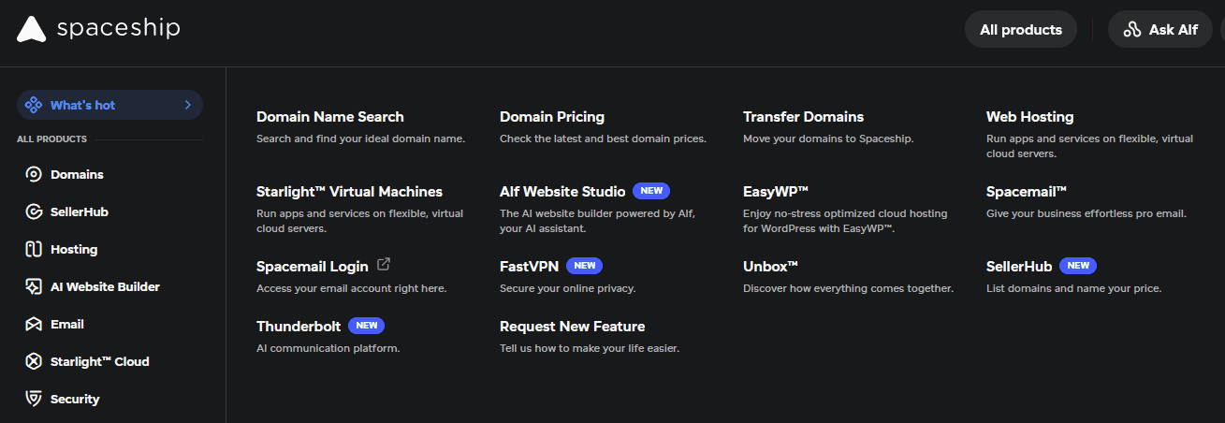The height and width of the screenshot is (423, 1225).
Task: Click 'Search and find your ideal domain name.' text
Action: pyautogui.click(x=360, y=139)
